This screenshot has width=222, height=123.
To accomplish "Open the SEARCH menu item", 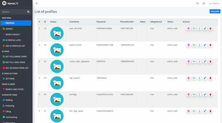I will click(16, 29).
